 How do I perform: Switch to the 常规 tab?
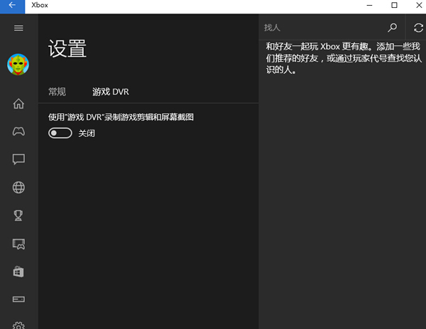pyautogui.click(x=57, y=91)
